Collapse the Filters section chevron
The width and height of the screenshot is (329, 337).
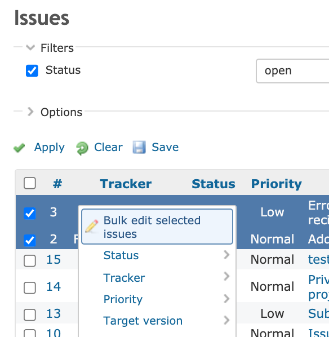coord(30,47)
